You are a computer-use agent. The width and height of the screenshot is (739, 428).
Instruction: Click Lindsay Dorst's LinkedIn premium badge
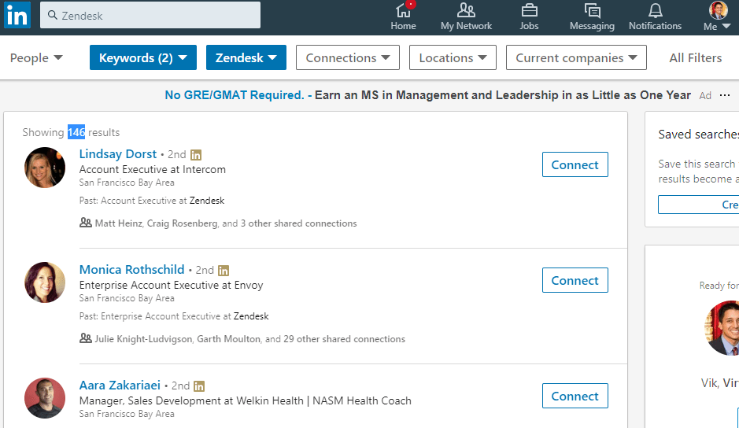(196, 155)
